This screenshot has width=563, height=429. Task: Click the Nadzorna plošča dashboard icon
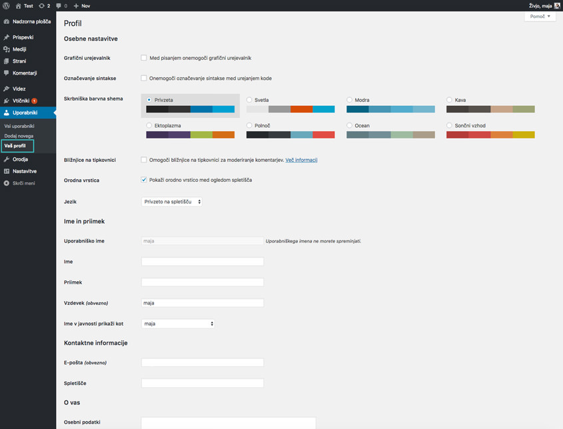tap(6, 21)
